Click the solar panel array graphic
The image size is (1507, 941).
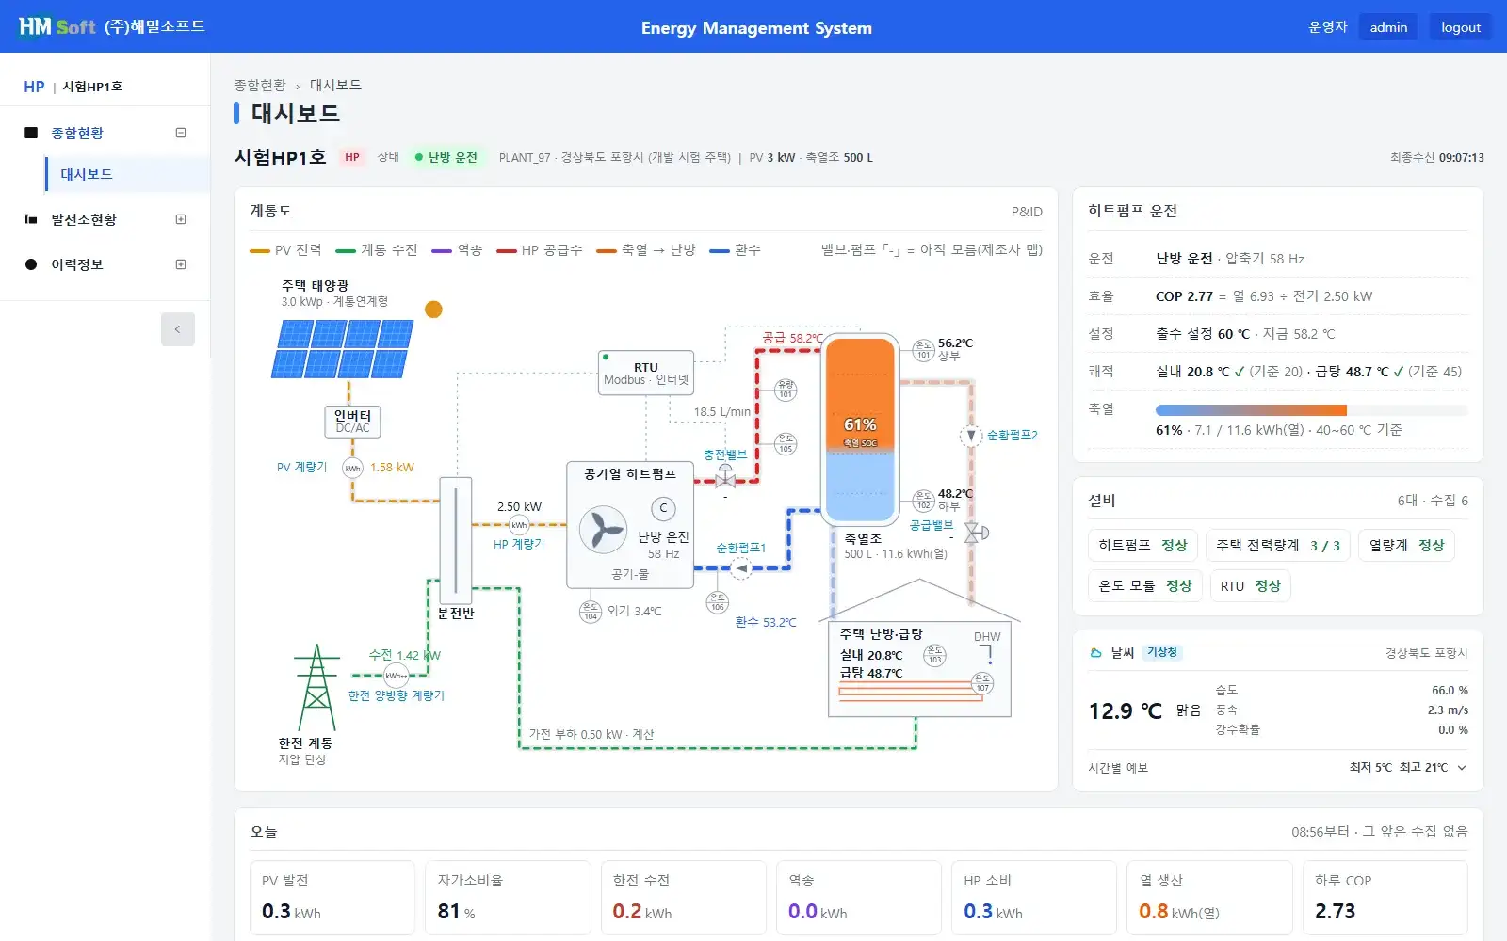click(x=343, y=349)
